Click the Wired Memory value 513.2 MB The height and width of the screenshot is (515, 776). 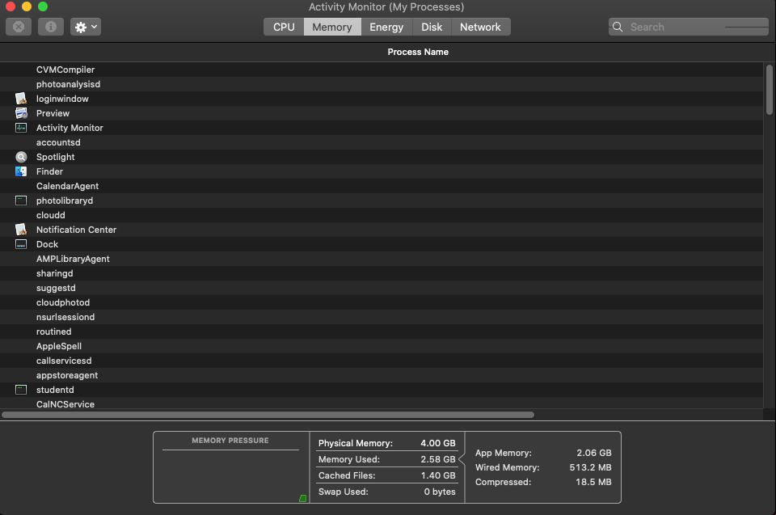[590, 467]
